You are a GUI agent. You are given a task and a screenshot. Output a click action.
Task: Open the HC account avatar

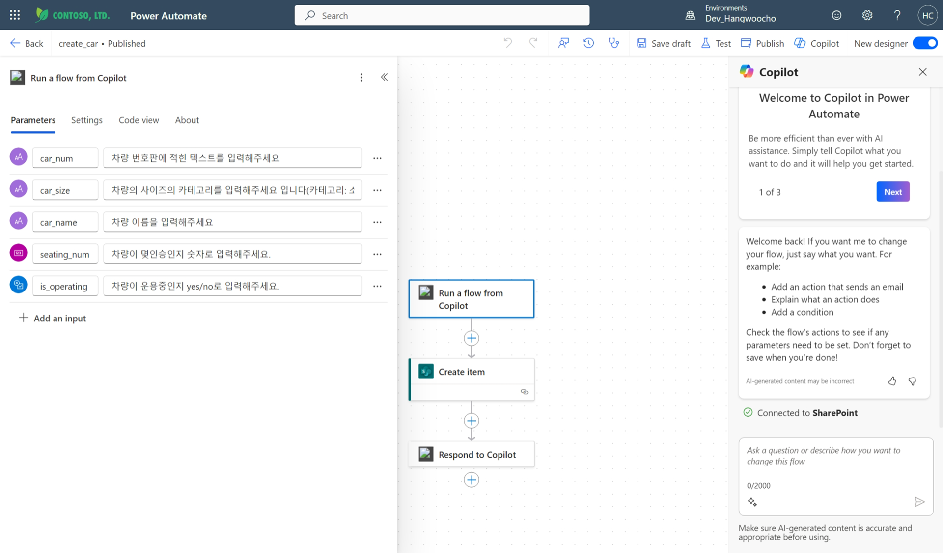(927, 15)
